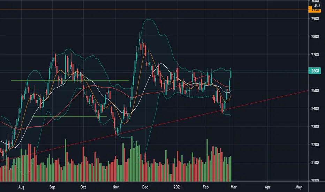Select the lower green horizontal line
Screen dimensions: 325x192
tap(70, 117)
